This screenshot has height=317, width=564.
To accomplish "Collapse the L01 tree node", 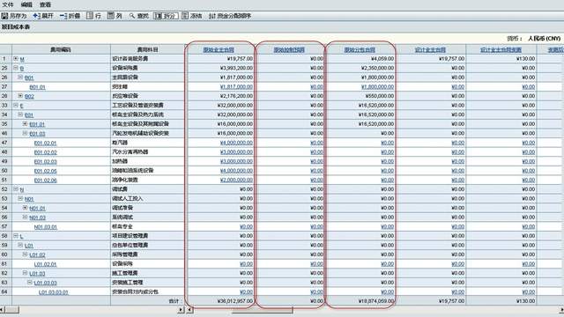I will pyautogui.click(x=20, y=245).
